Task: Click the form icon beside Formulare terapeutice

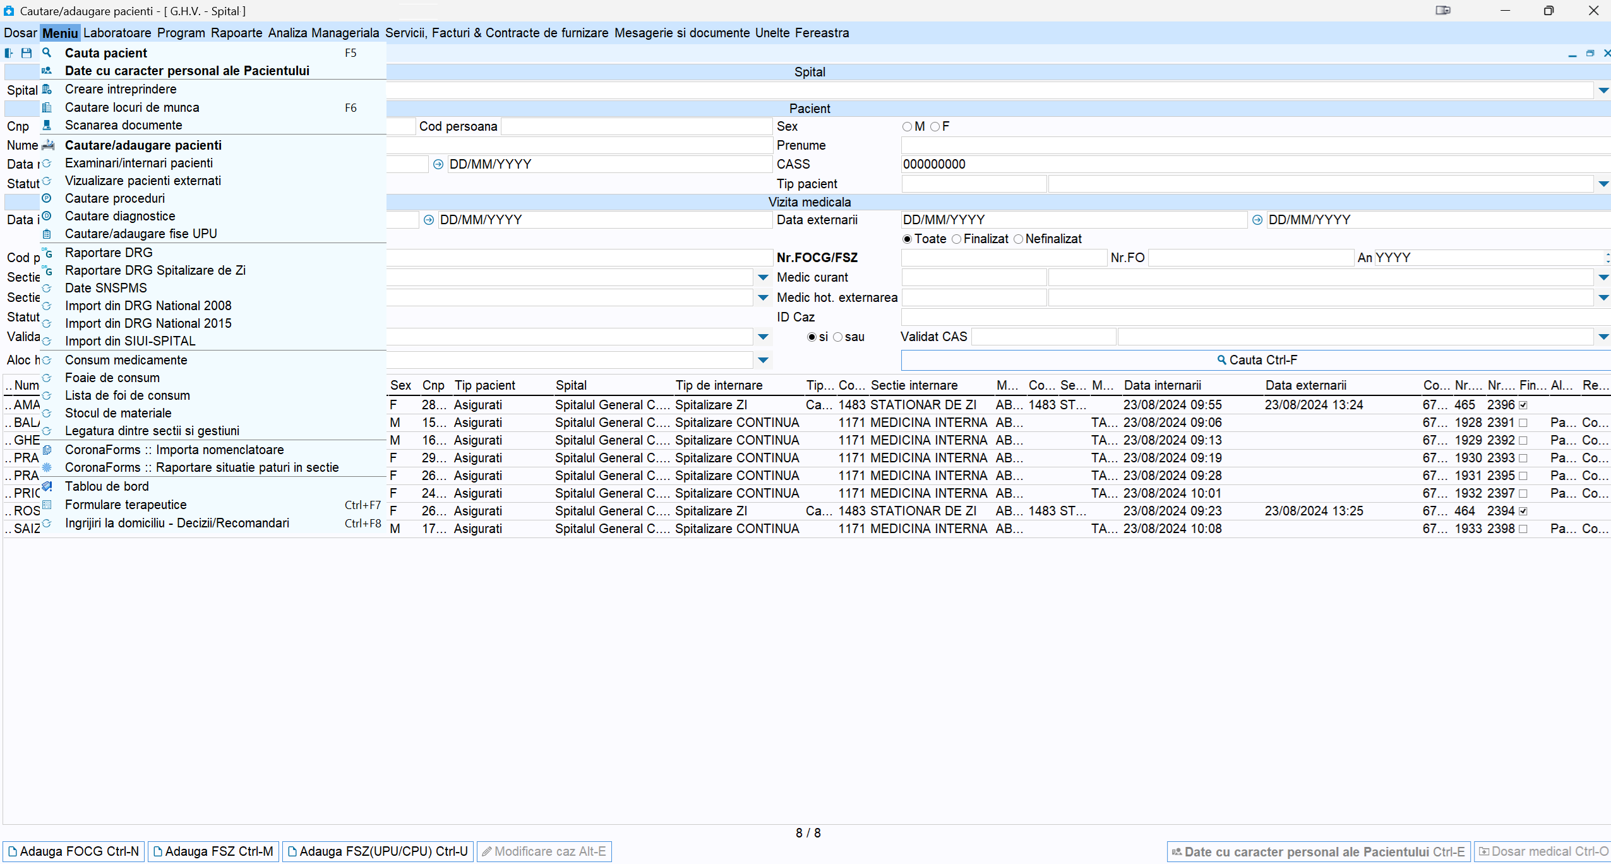Action: click(47, 505)
